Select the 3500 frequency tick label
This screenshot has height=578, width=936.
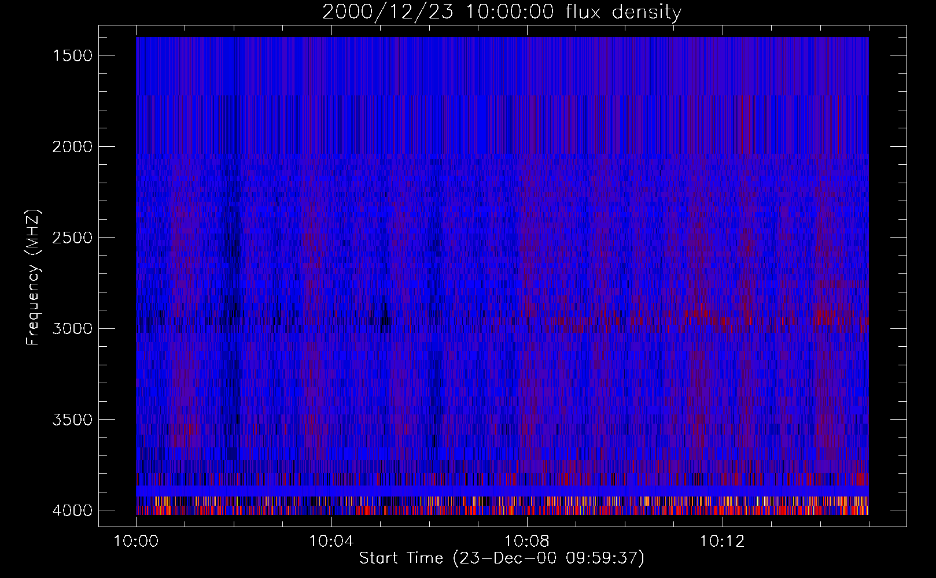72,420
